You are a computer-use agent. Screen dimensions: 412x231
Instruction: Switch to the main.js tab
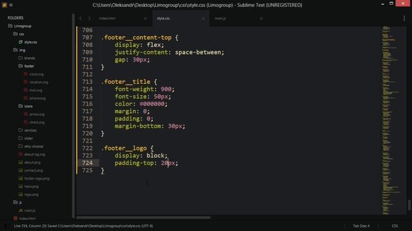click(220, 19)
